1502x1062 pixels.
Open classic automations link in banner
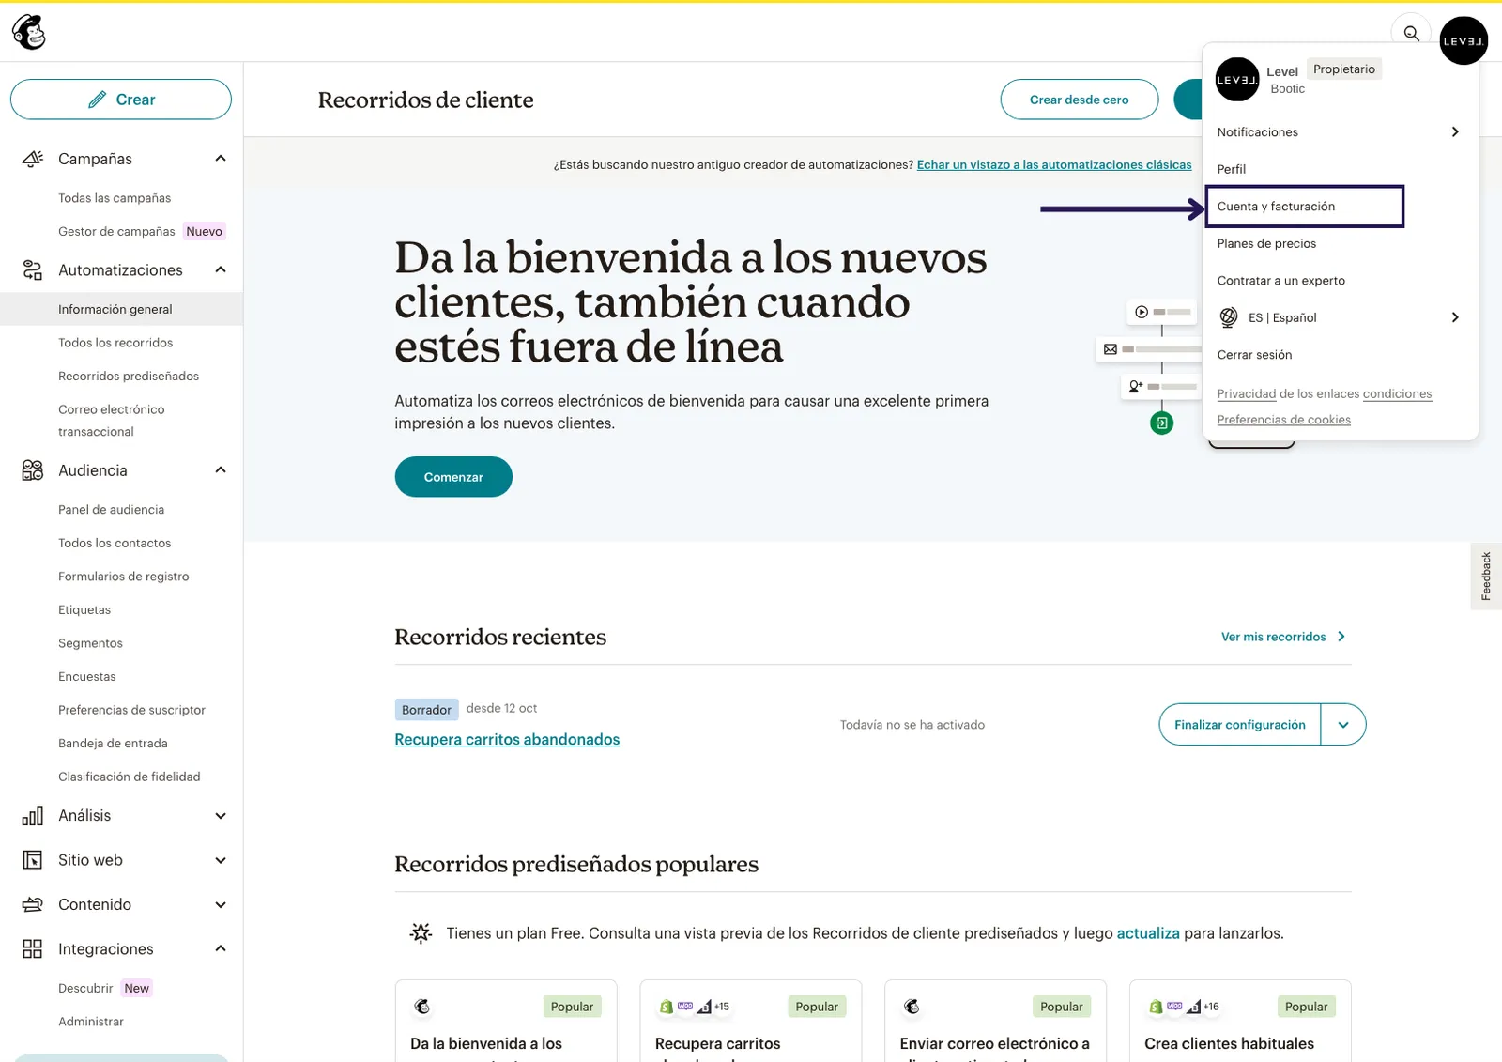[x=1054, y=164]
